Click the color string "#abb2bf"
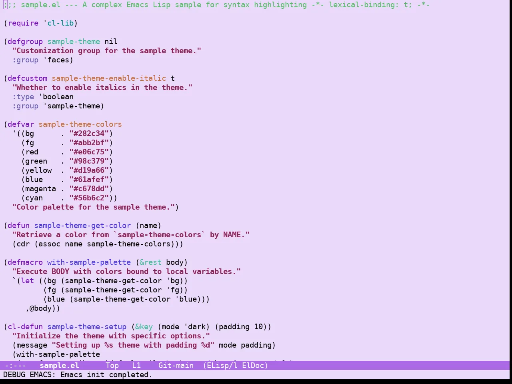The height and width of the screenshot is (384, 512). pyautogui.click(x=89, y=143)
